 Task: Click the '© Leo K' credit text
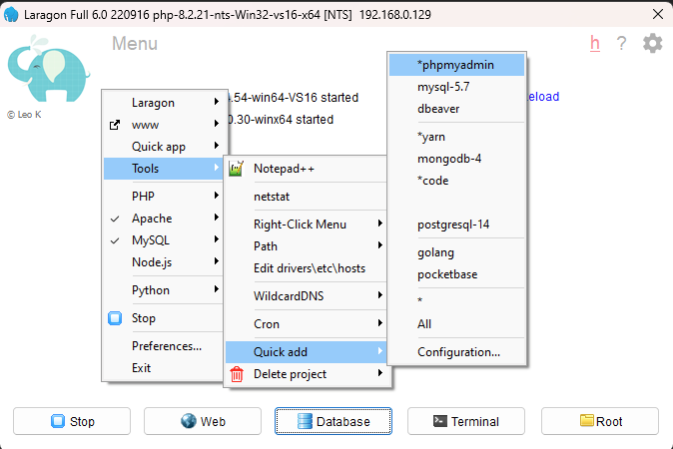click(25, 115)
